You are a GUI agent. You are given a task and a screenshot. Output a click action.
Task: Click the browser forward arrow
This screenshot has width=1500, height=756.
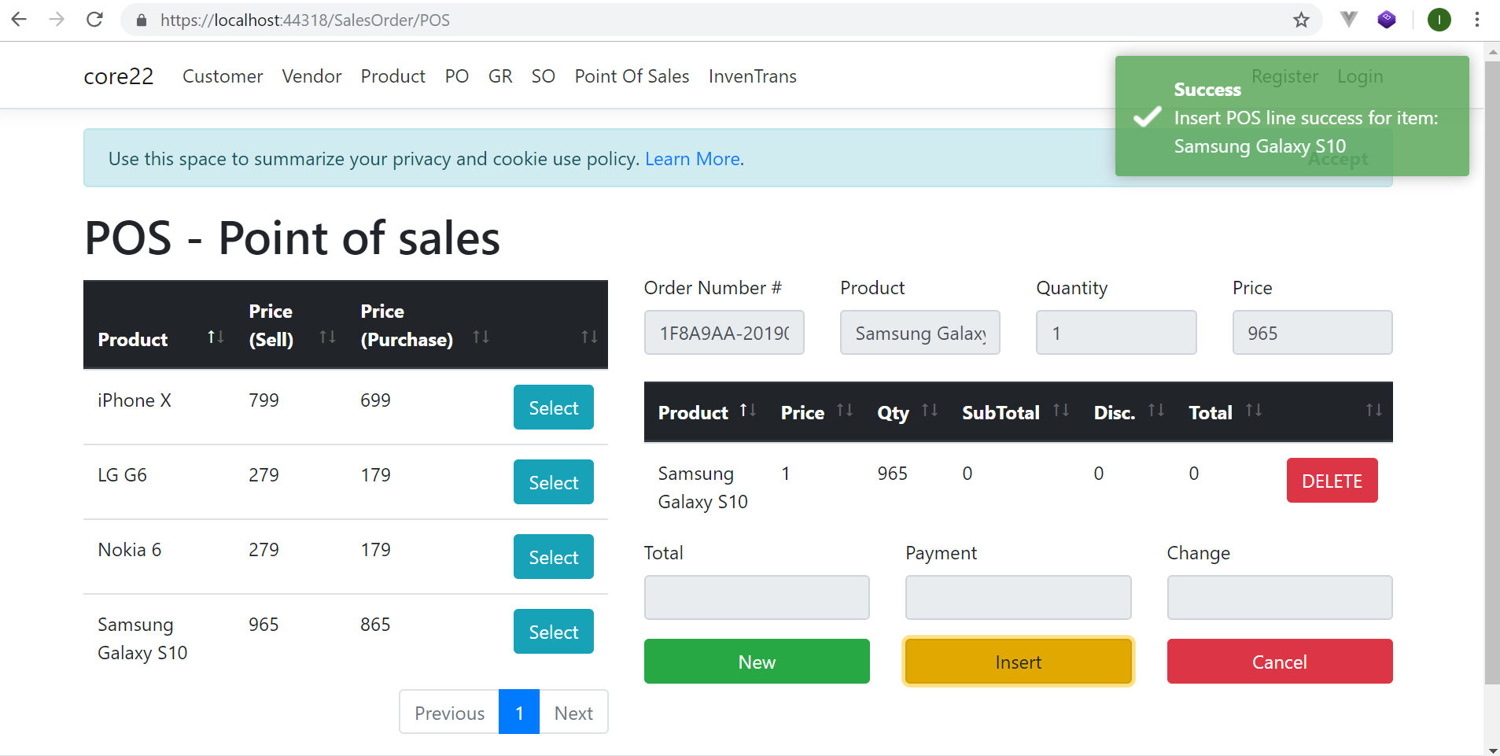tap(57, 20)
